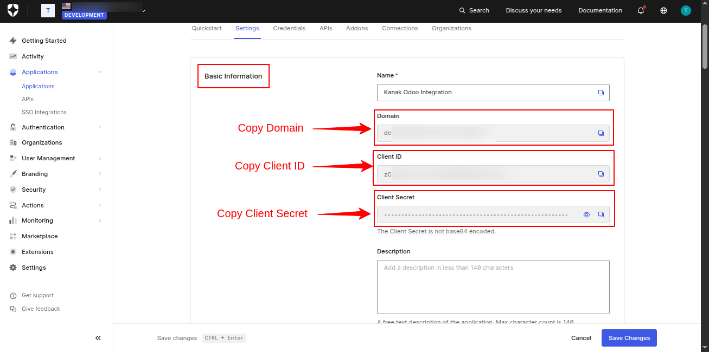Click the DEVELOPMENT environment badge
The image size is (709, 352).
click(84, 15)
